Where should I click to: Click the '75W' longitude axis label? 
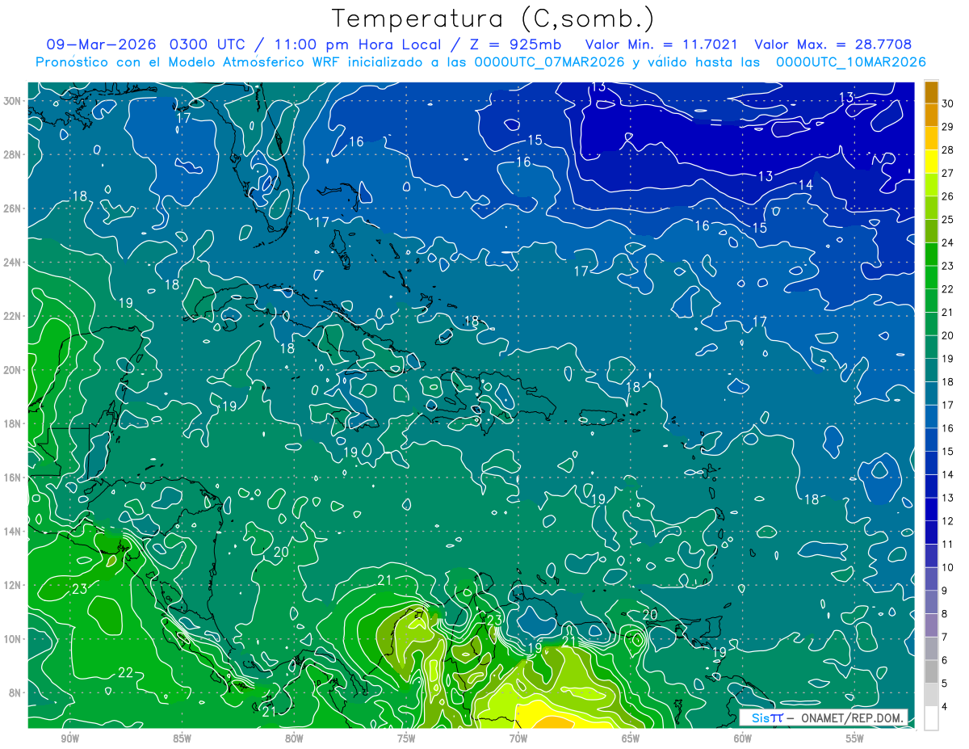pyautogui.click(x=406, y=738)
